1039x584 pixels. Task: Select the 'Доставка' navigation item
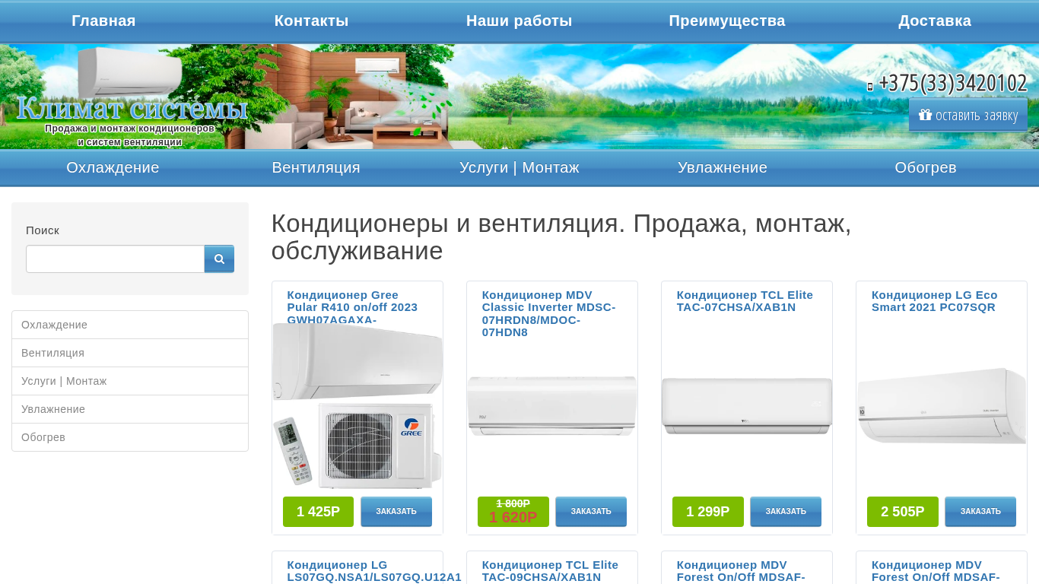coord(935,21)
